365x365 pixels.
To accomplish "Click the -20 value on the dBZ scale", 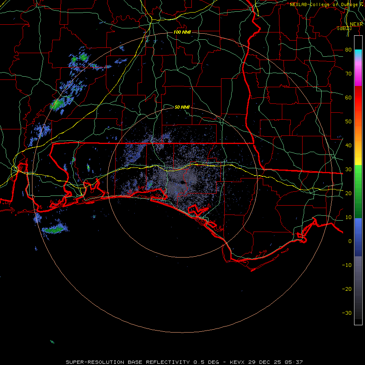I will 347,289.
